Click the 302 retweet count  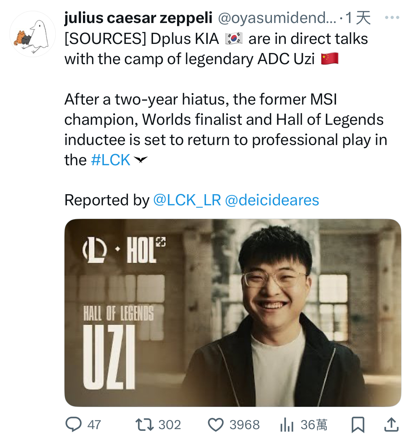pos(169,425)
